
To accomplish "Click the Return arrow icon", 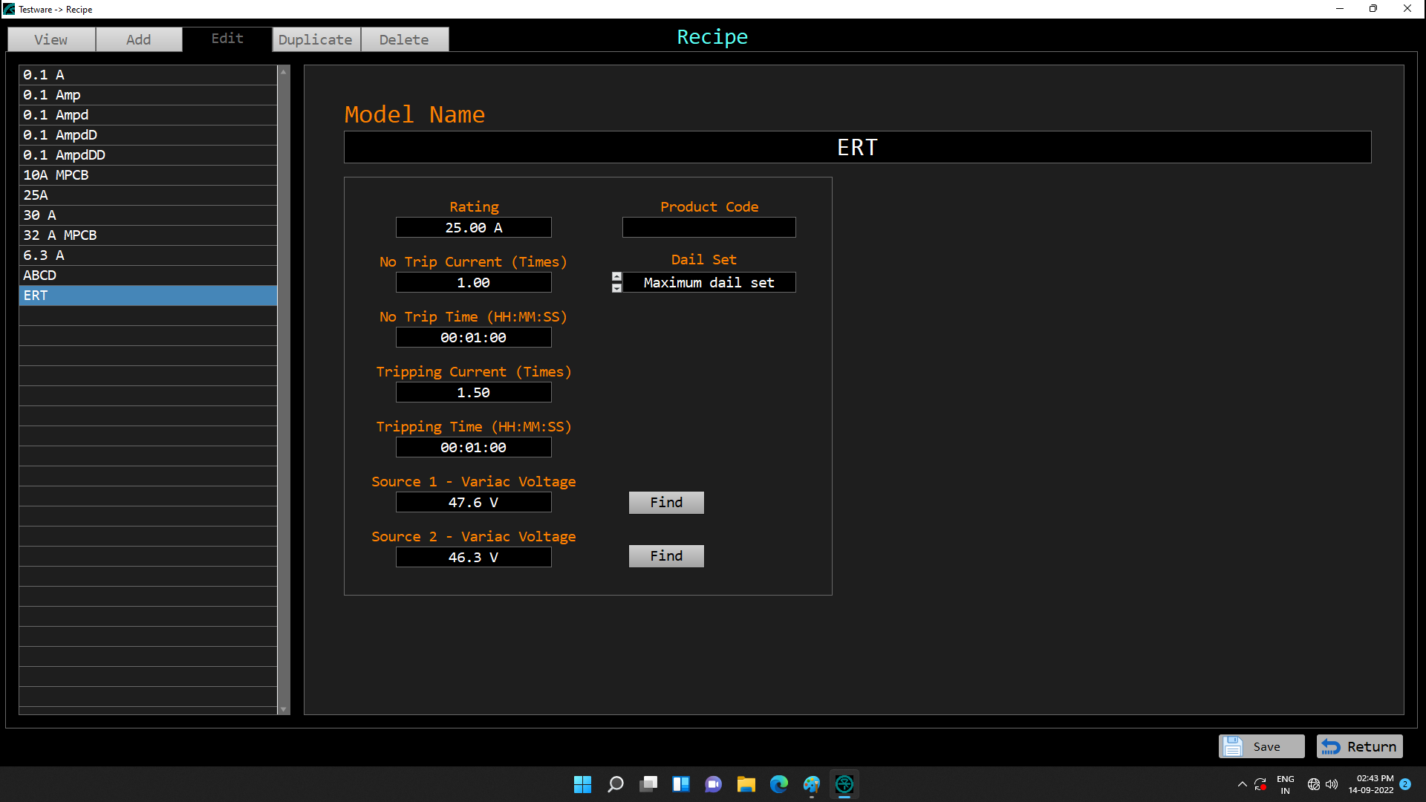I will (1331, 746).
